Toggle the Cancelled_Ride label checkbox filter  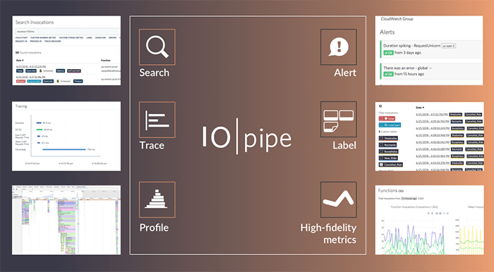[382, 164]
